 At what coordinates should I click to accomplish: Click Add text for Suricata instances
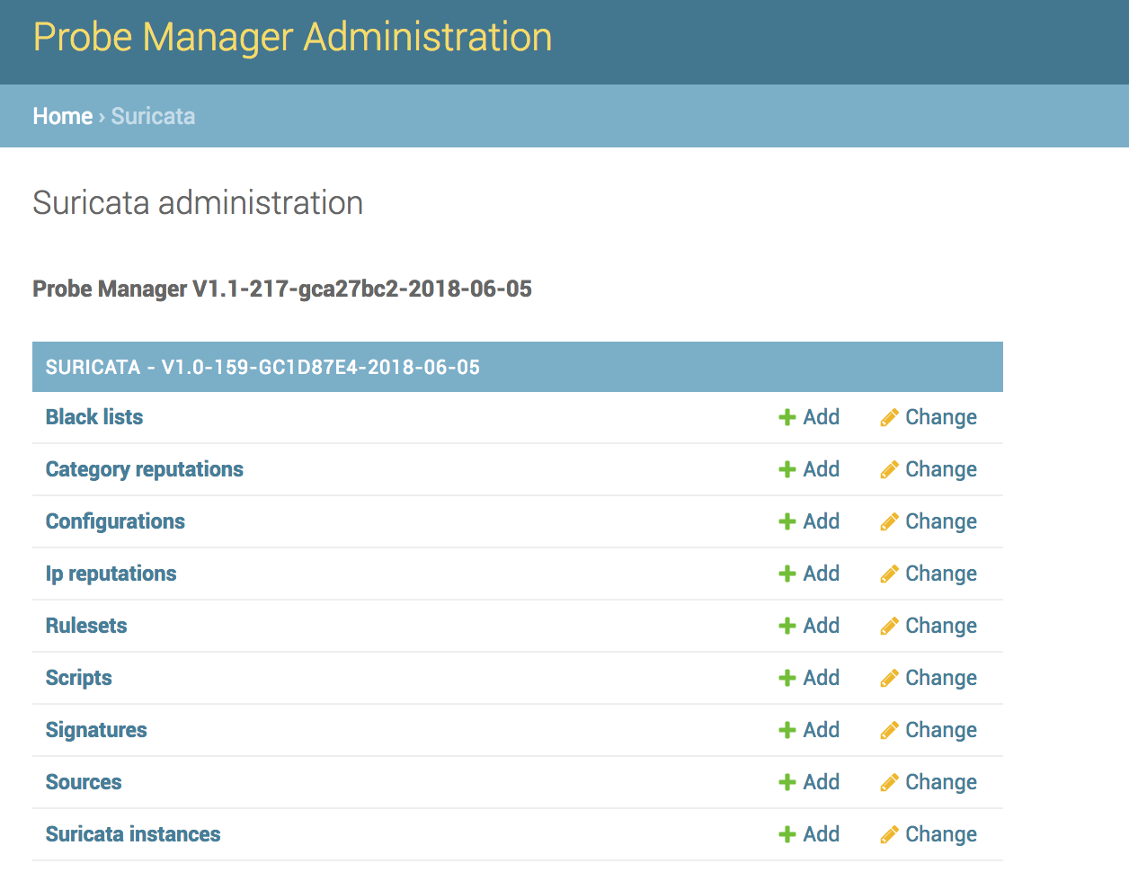coord(822,834)
